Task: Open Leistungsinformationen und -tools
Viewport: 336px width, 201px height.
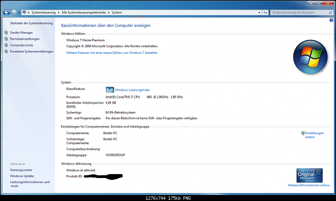Action: point(30,184)
